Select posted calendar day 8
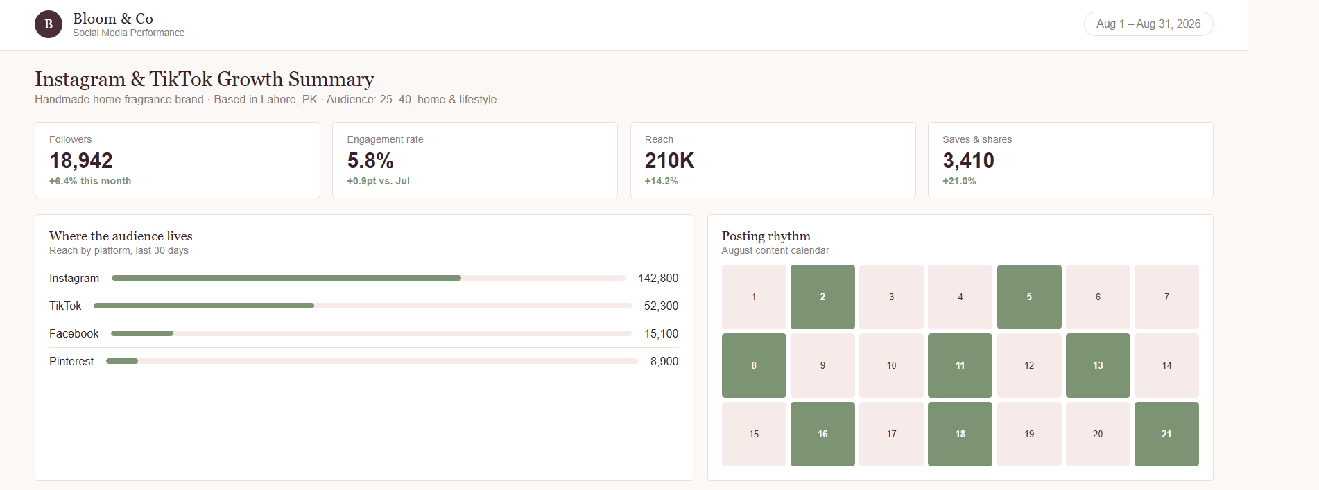 (x=754, y=365)
